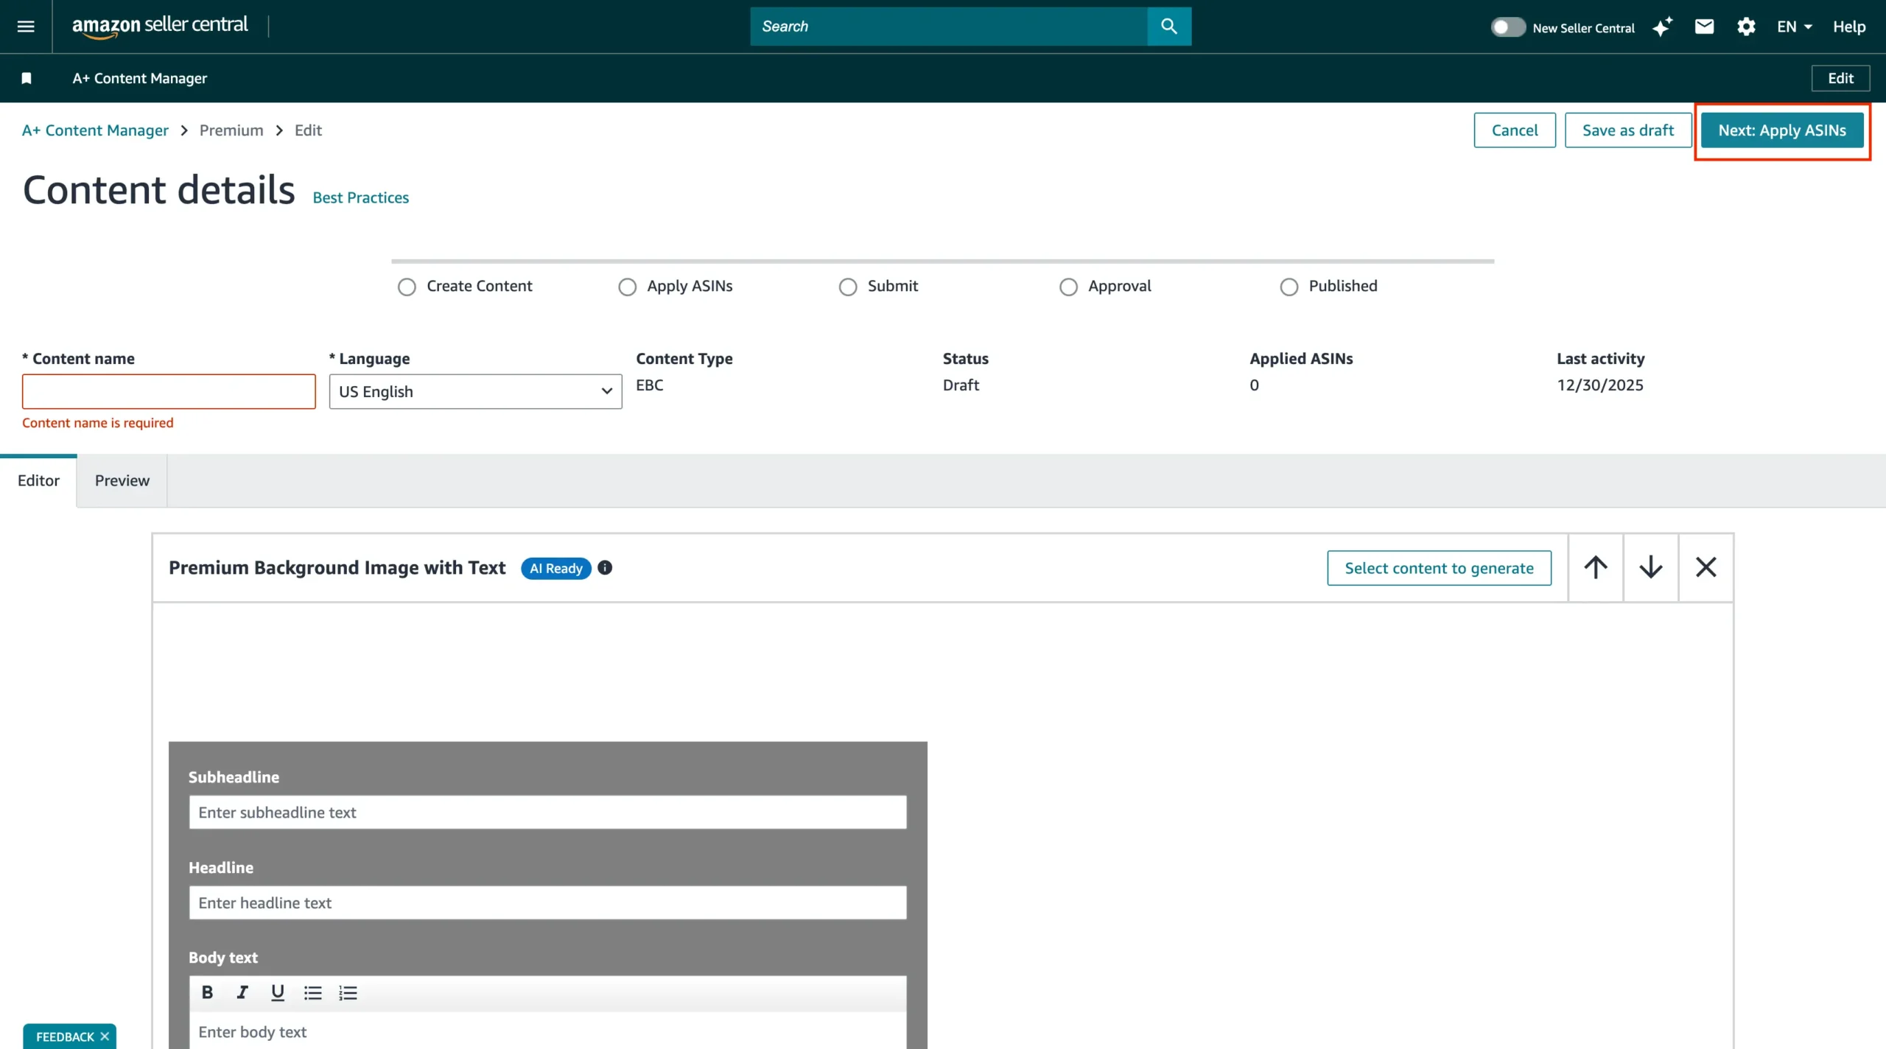Click into the Content name field
The image size is (1886, 1049).
coord(169,391)
